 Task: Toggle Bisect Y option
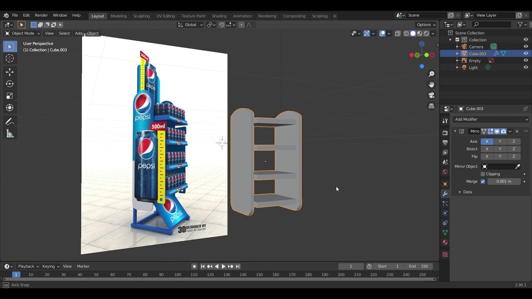coord(500,149)
